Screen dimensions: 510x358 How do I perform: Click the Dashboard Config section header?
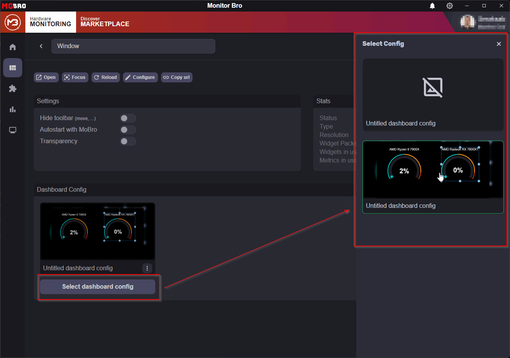tap(61, 190)
